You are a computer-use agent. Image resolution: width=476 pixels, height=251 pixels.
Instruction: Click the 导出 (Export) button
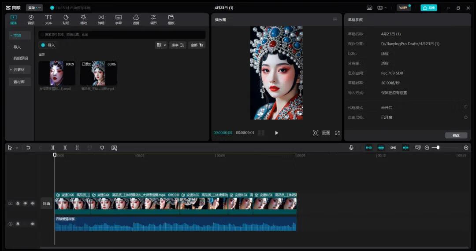tap(429, 7)
